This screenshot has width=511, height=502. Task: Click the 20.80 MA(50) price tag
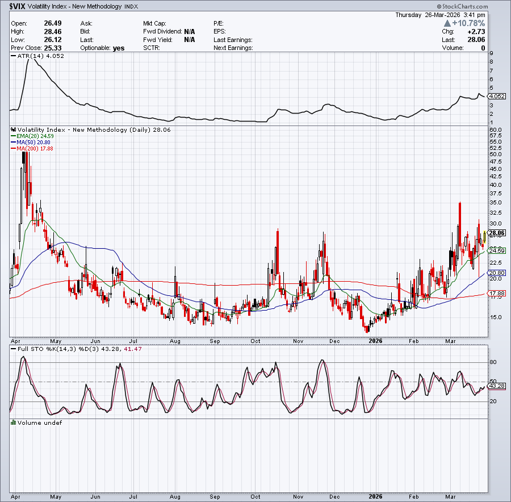497,273
